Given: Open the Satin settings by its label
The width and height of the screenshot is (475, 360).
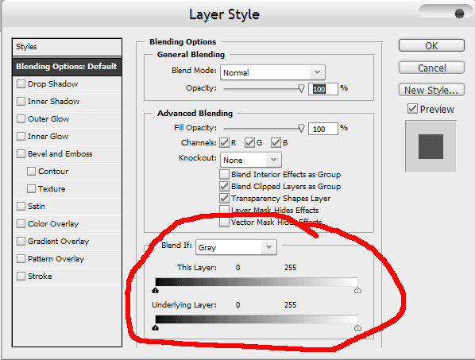Looking at the screenshot, I should tap(37, 207).
